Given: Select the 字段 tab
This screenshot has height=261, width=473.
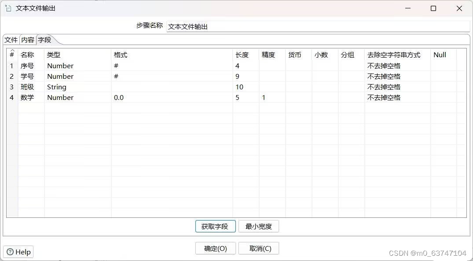Looking at the screenshot, I should 44,40.
